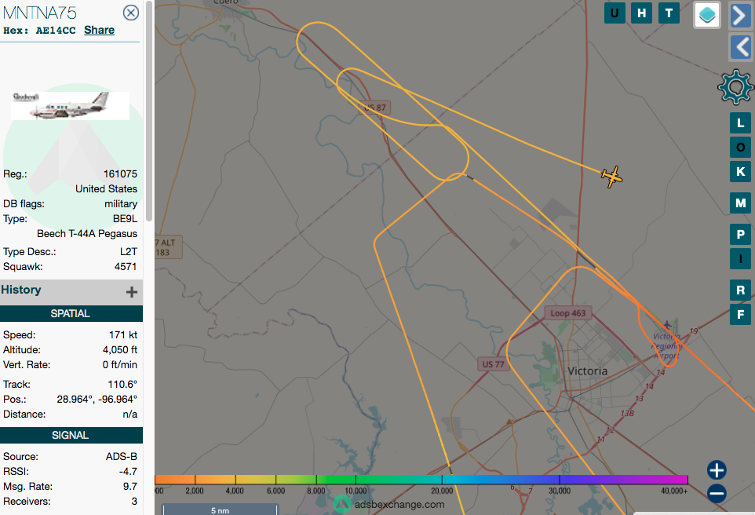Image resolution: width=755 pixels, height=515 pixels.
Task: Click the 5 nm scale bar
Action: (220, 510)
